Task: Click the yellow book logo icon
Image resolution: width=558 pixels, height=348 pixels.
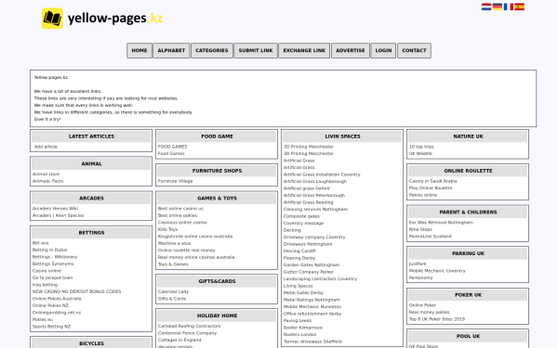Action: coord(52,19)
